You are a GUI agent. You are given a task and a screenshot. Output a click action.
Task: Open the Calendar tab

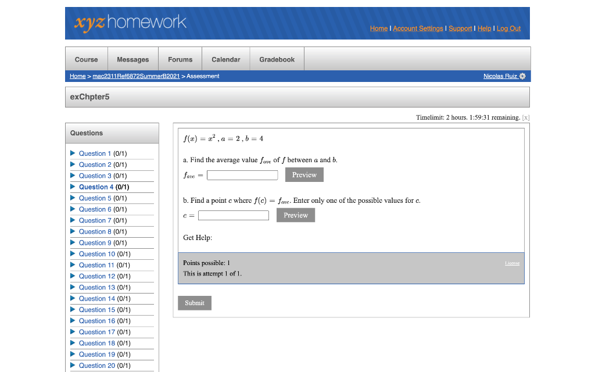pyautogui.click(x=225, y=59)
